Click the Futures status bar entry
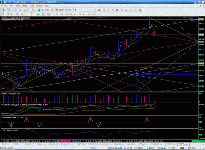205x150 pixels. (x=93, y=148)
